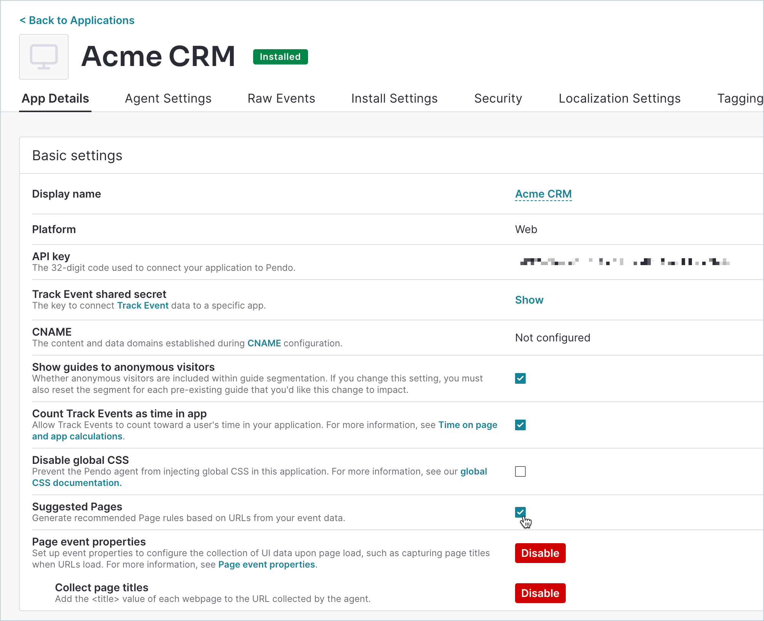
Task: Open the Track Event help link
Action: tap(143, 306)
